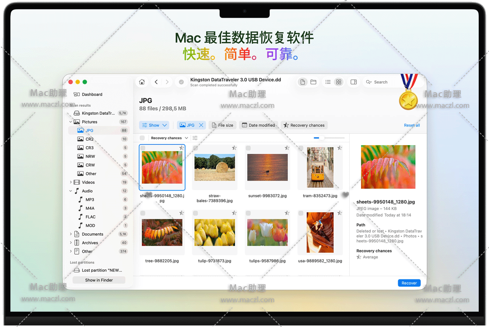Adjust the thumbnail size slider
Screen dimensions: 489x327
322,138
